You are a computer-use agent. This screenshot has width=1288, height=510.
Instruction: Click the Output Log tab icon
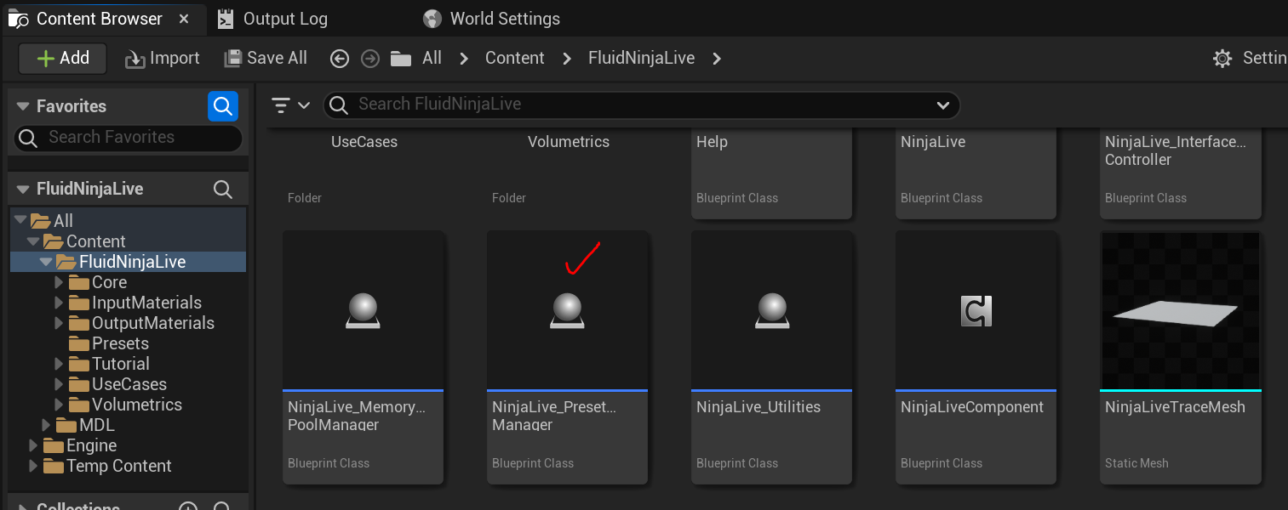(226, 19)
